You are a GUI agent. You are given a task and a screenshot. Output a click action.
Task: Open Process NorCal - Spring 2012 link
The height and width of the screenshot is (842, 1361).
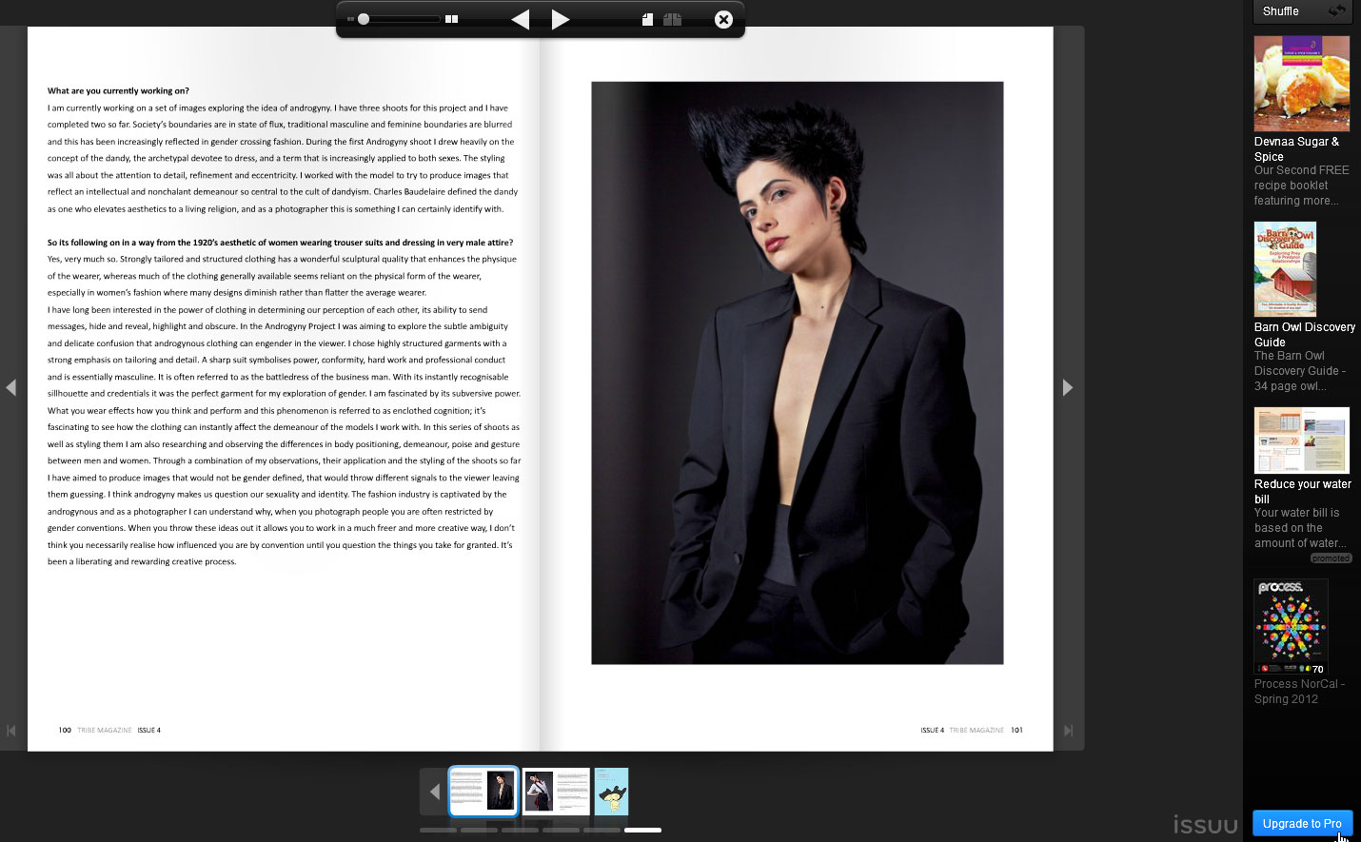1299,692
